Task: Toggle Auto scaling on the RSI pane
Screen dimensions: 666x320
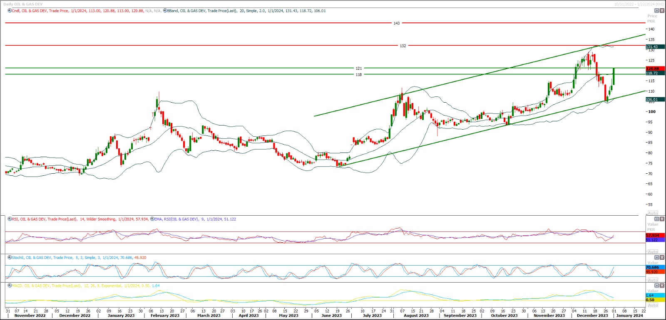Action: click(x=653, y=251)
